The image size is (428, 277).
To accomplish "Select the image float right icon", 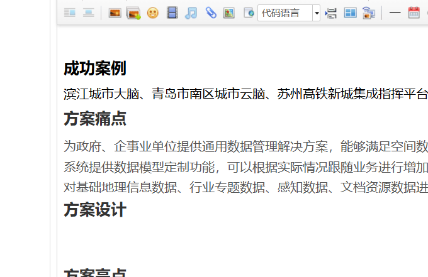I will pos(70,13).
